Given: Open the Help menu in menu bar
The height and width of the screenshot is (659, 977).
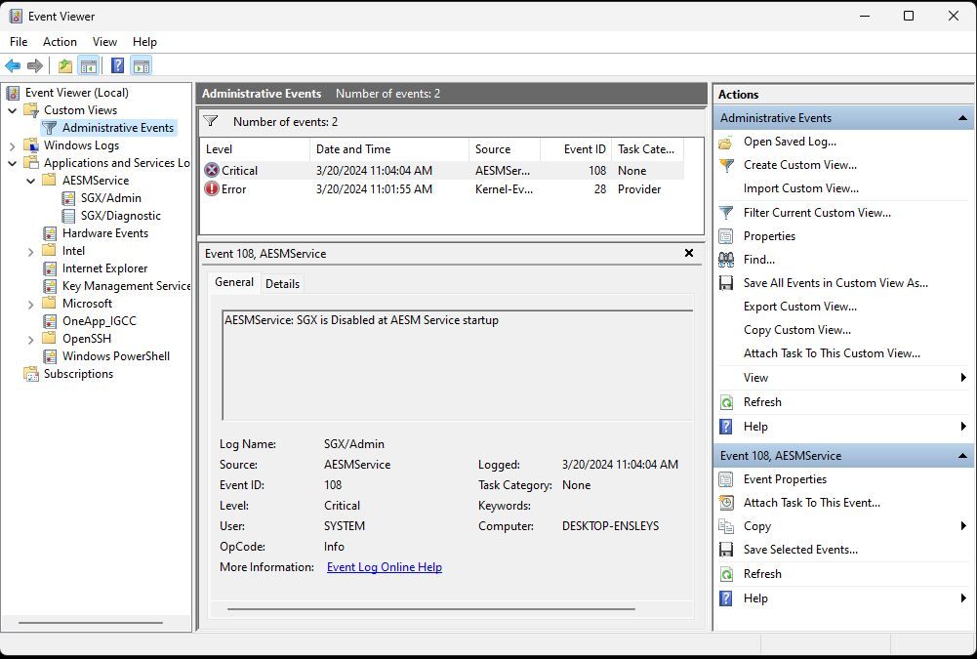Looking at the screenshot, I should point(144,42).
